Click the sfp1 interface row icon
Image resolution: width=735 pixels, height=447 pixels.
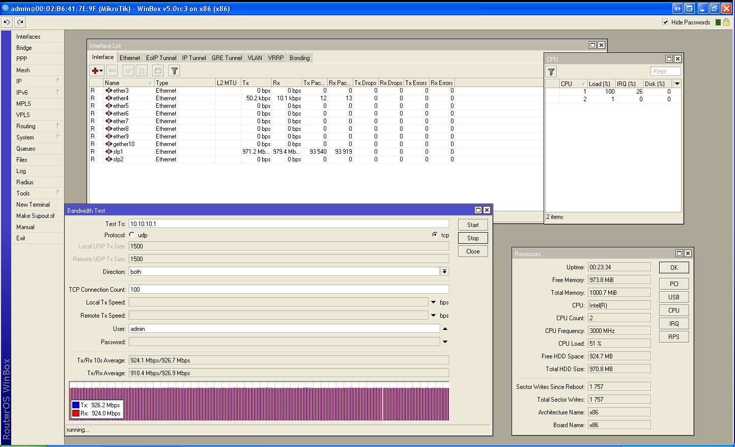pos(109,152)
